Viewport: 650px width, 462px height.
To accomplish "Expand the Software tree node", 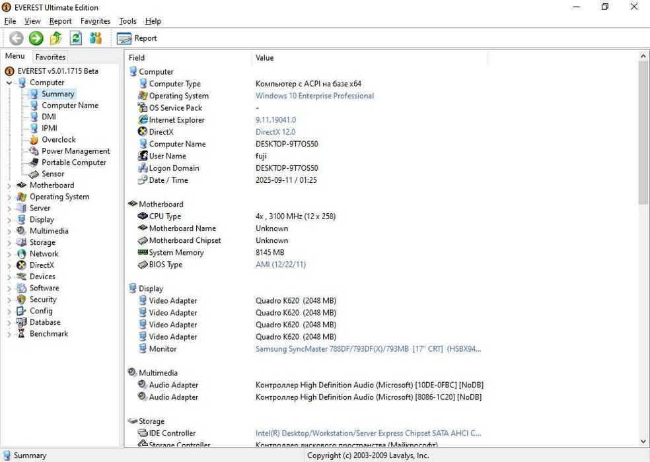I will point(9,288).
